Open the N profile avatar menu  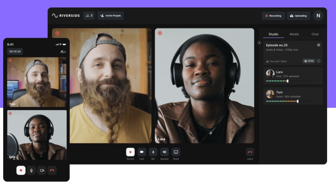(318, 16)
